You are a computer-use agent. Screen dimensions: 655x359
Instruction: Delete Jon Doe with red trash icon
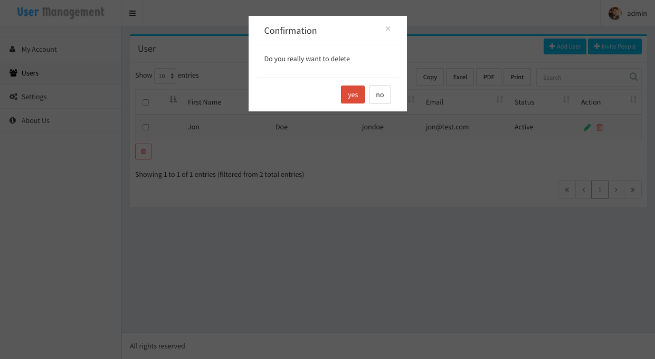(x=600, y=127)
